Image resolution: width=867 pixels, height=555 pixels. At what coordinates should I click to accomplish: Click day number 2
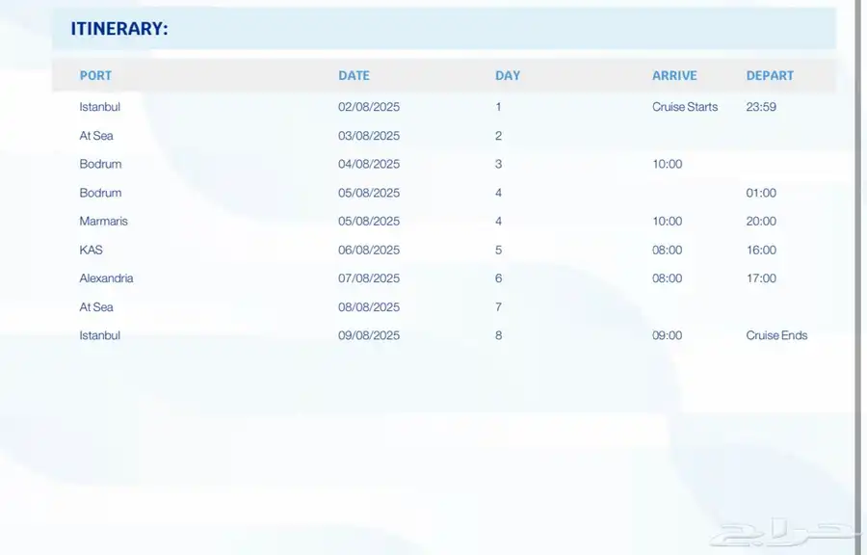tap(499, 136)
